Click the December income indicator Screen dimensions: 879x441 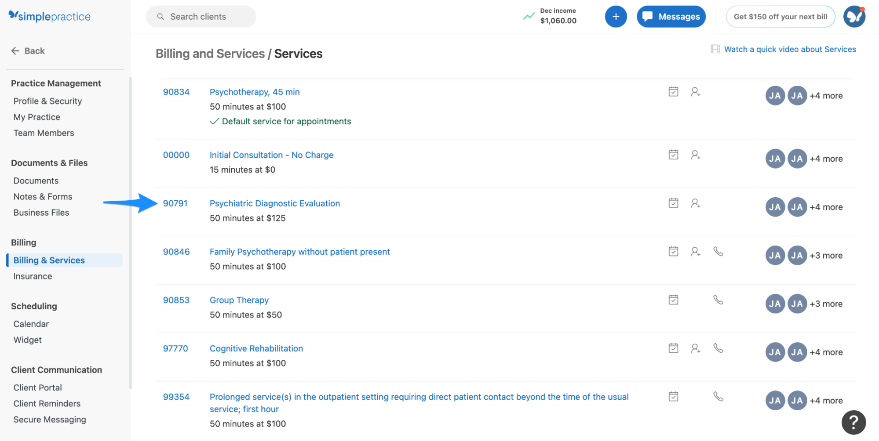[x=551, y=16]
